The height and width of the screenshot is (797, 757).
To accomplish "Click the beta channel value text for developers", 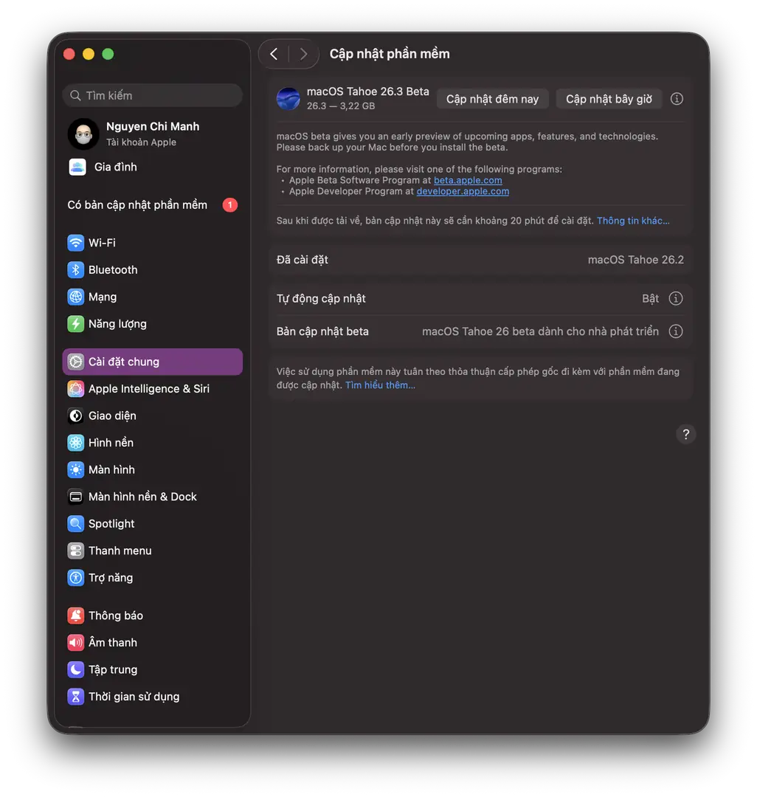I will click(x=540, y=331).
